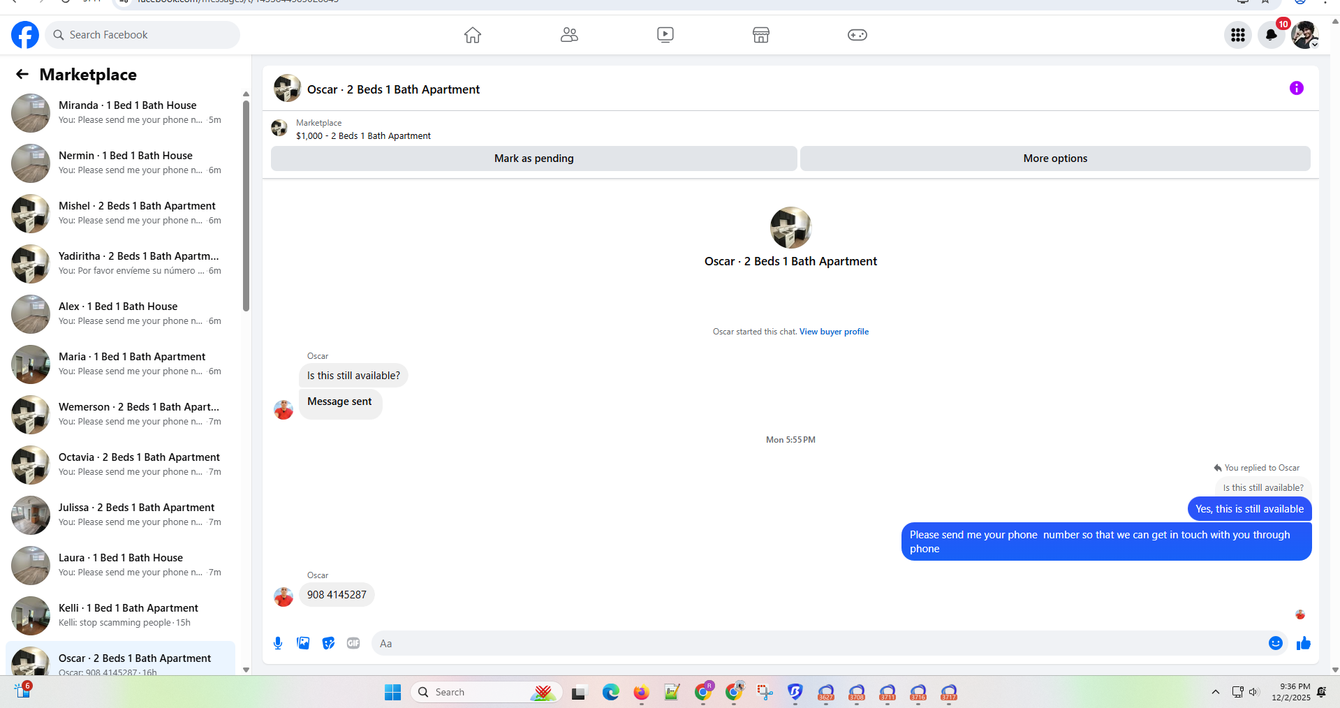1340x708 pixels.
Task: Click the Windows taskbar Search box
Action: (487, 692)
